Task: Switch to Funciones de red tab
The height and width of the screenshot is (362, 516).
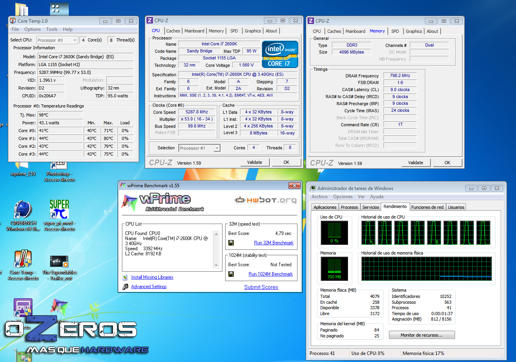Action: point(427,207)
